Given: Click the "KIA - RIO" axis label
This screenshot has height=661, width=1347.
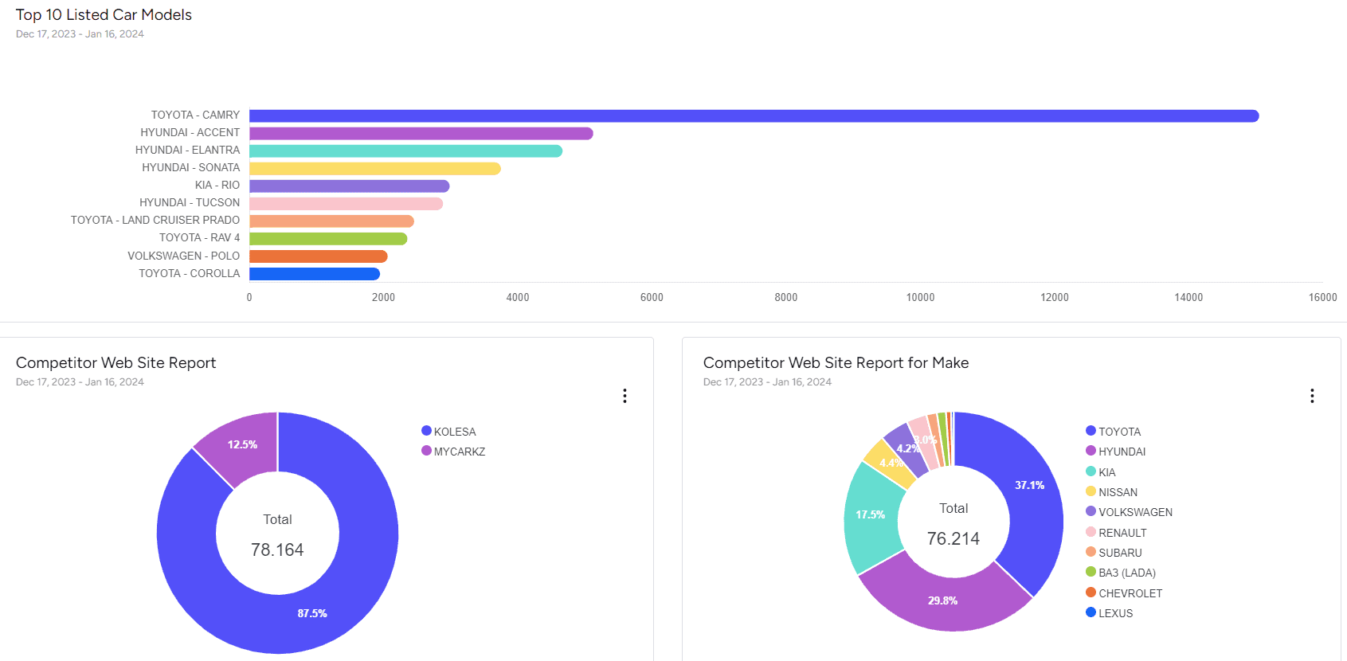Looking at the screenshot, I should (x=217, y=186).
